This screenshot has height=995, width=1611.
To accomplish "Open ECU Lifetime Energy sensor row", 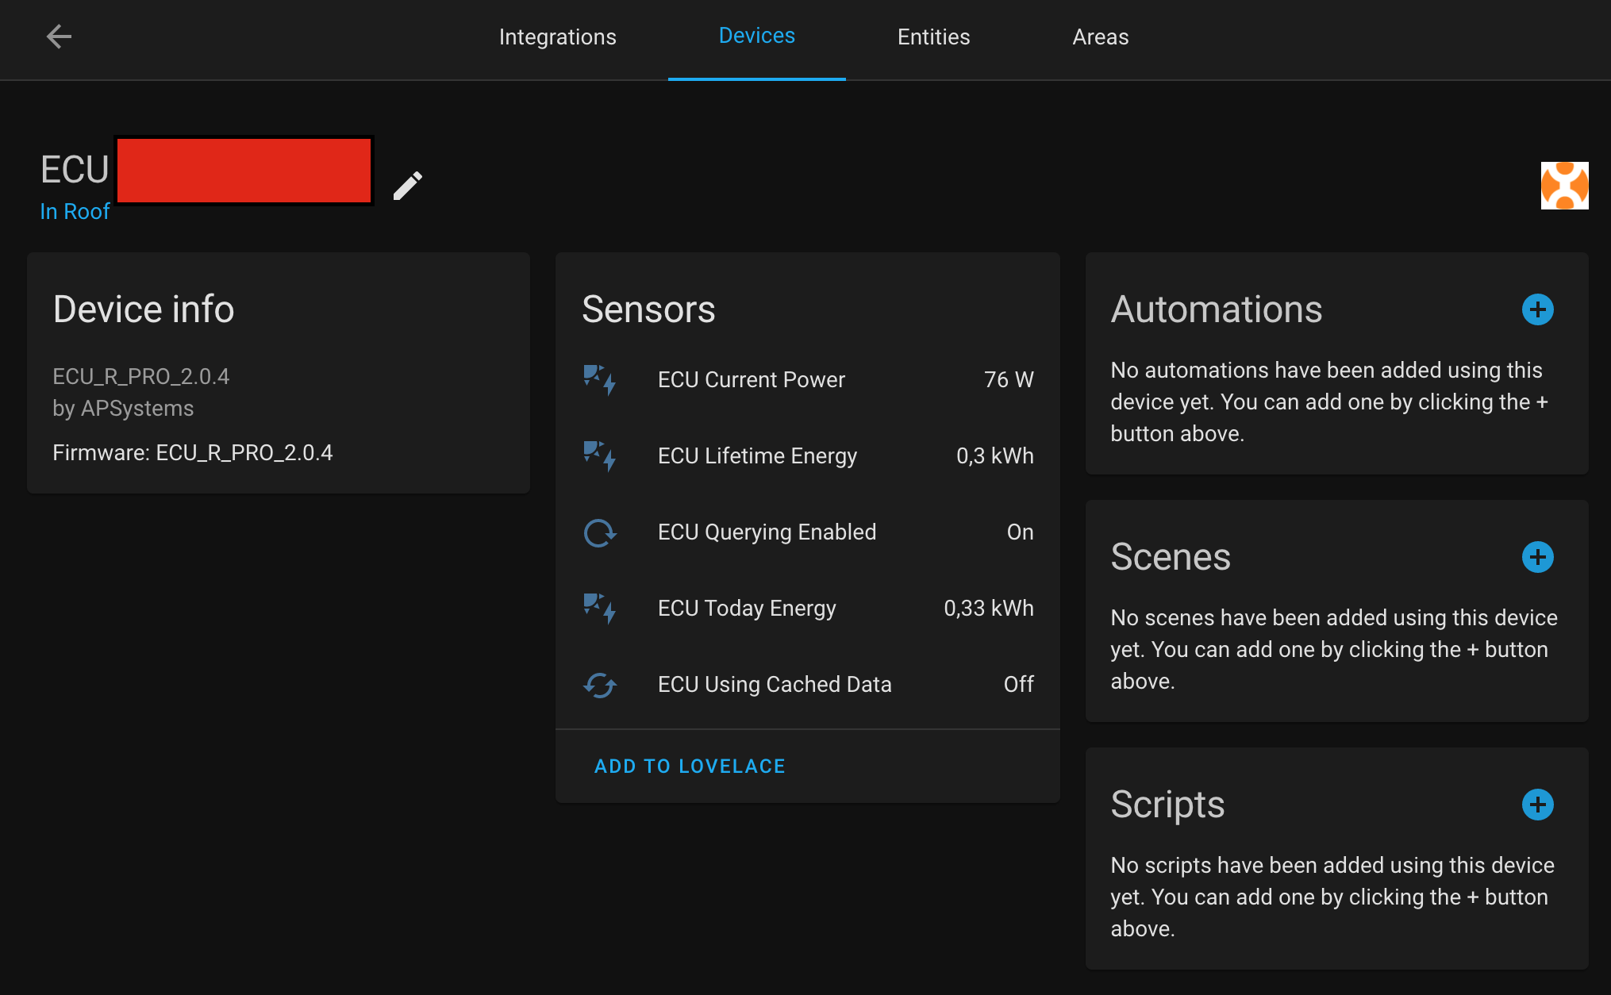I will click(757, 456).
